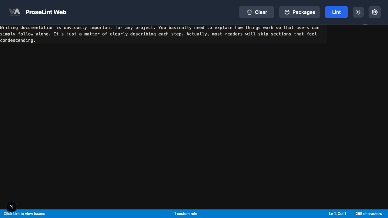
Task: Click the floating N badge at bottom left
Action: (x=12, y=206)
